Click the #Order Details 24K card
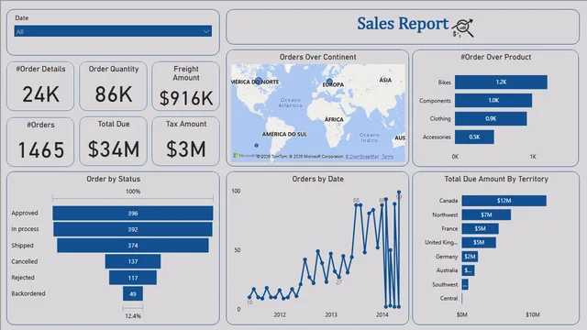 point(40,86)
